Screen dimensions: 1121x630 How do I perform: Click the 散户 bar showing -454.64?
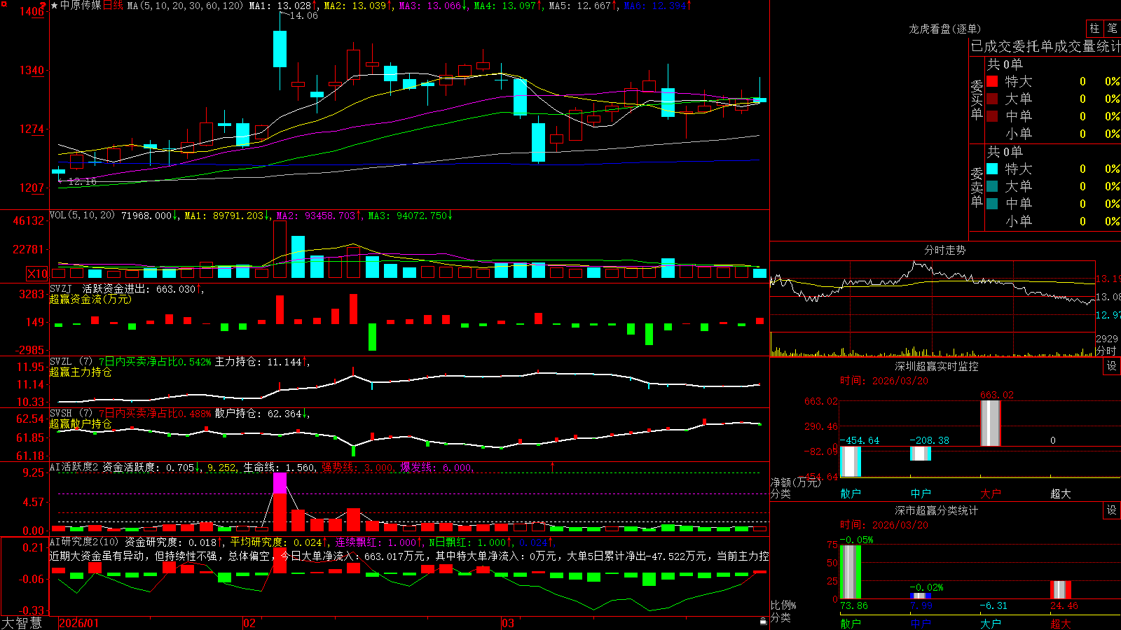tap(851, 461)
